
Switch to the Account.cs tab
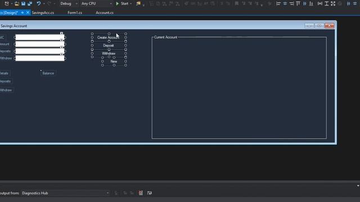pos(105,12)
